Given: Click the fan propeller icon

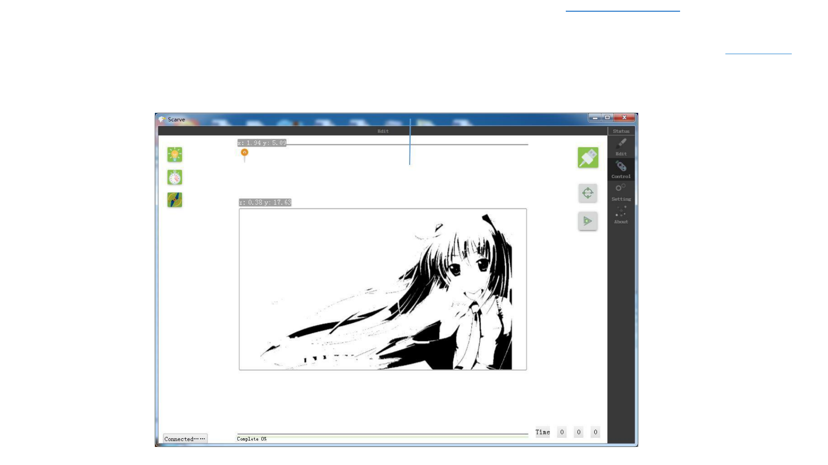Looking at the screenshot, I should (175, 200).
